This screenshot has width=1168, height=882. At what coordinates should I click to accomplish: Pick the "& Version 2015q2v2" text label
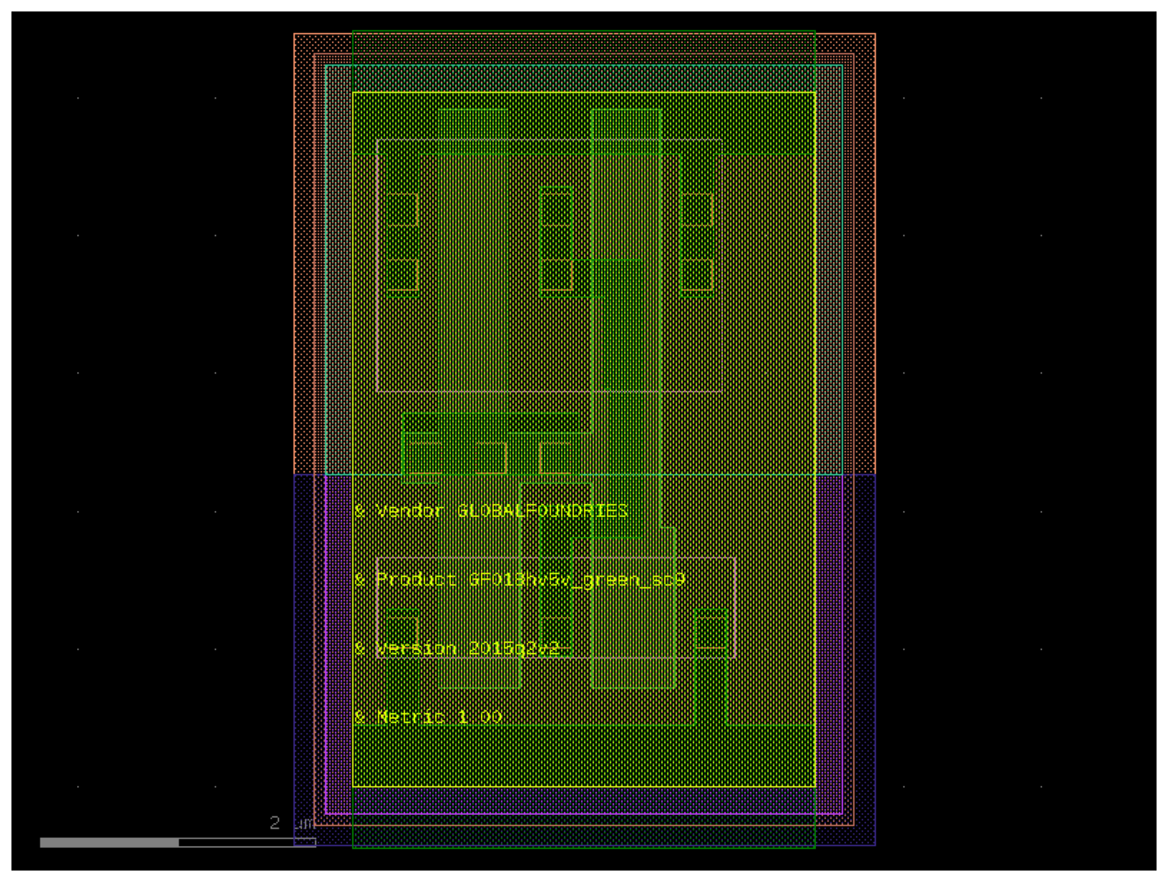coord(457,648)
